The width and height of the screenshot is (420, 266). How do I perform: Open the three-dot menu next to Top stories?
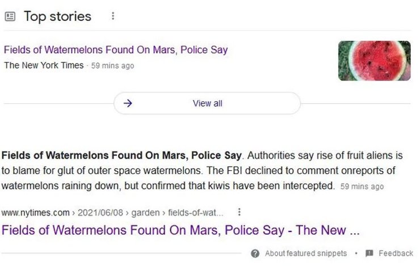pos(113,16)
